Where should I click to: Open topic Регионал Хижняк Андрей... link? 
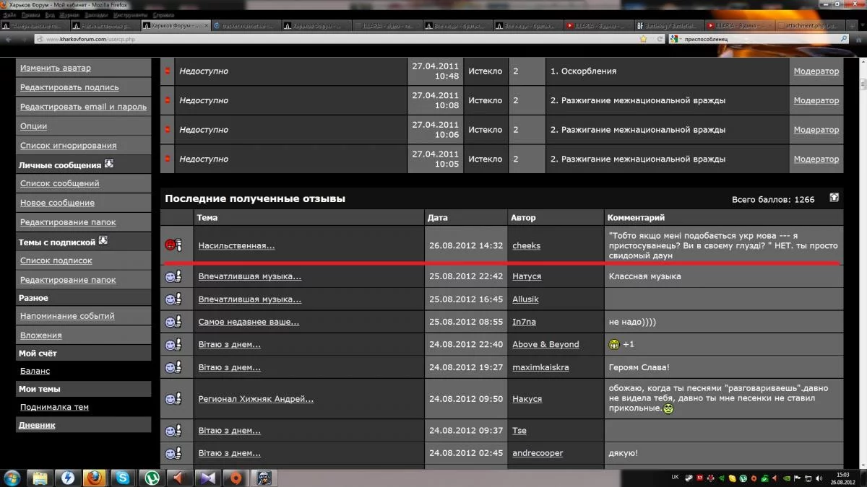pos(256,398)
